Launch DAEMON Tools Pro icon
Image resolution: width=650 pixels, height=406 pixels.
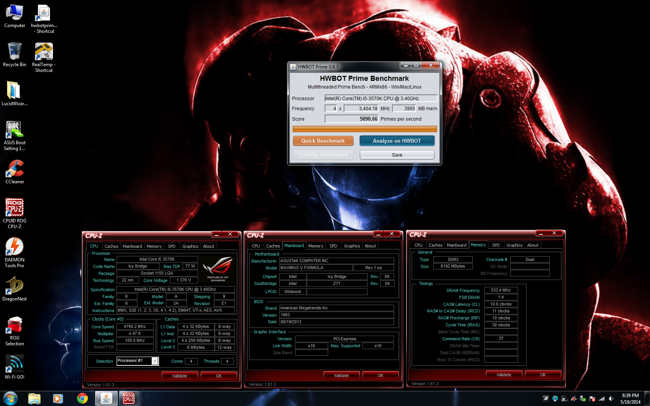coord(15,252)
